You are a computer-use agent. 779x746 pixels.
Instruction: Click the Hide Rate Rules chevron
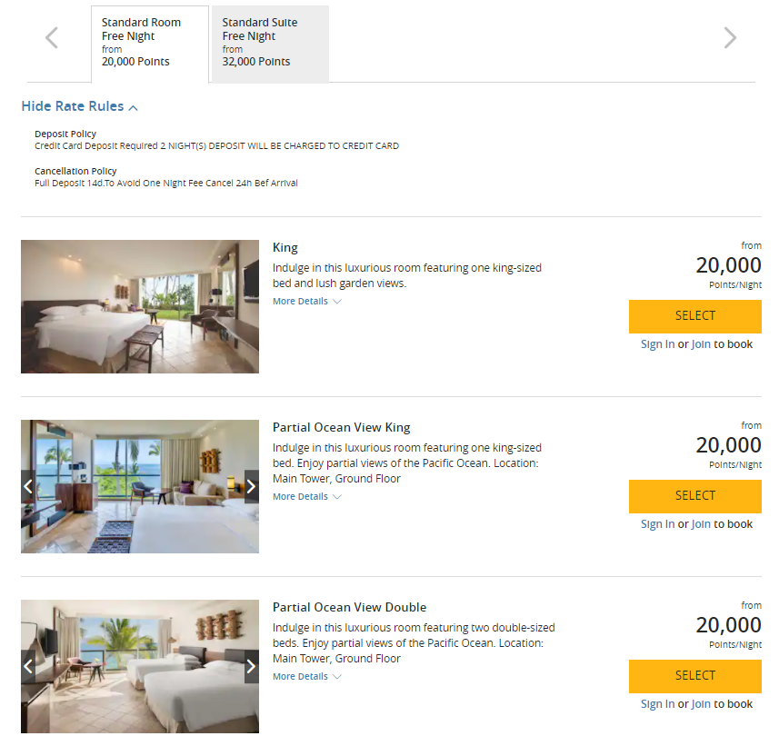coord(133,106)
